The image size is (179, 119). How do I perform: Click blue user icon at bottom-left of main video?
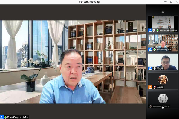[1, 117]
